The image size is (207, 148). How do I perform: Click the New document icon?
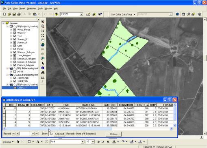[4, 14]
